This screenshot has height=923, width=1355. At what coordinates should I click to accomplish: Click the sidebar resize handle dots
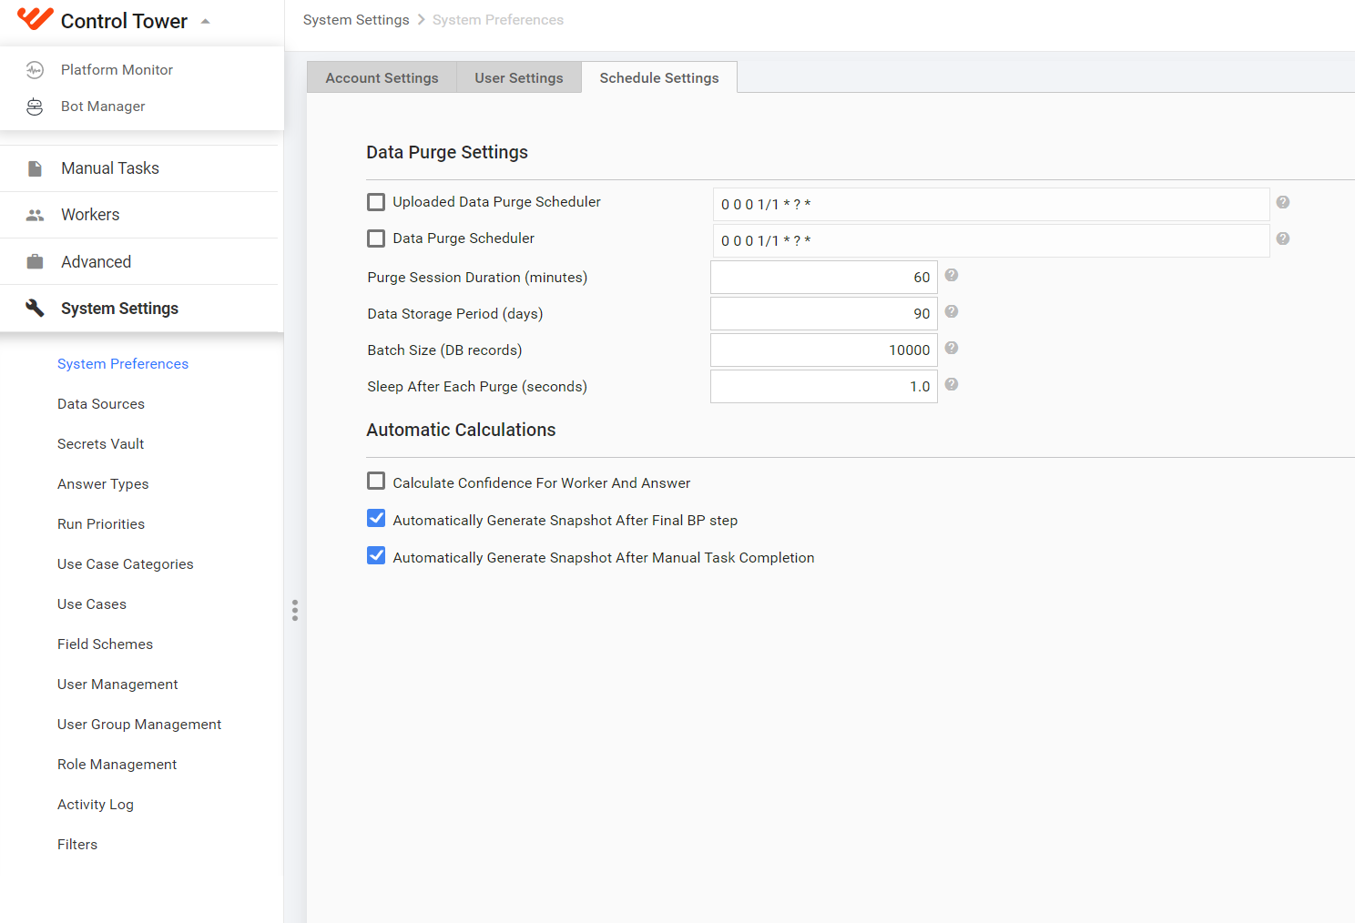point(295,610)
